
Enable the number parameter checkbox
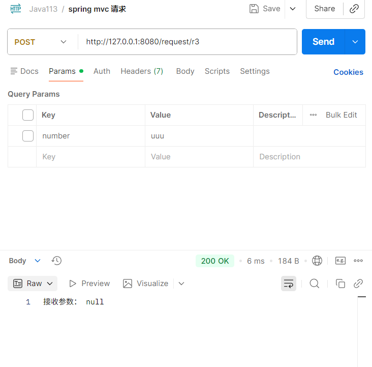(x=28, y=136)
